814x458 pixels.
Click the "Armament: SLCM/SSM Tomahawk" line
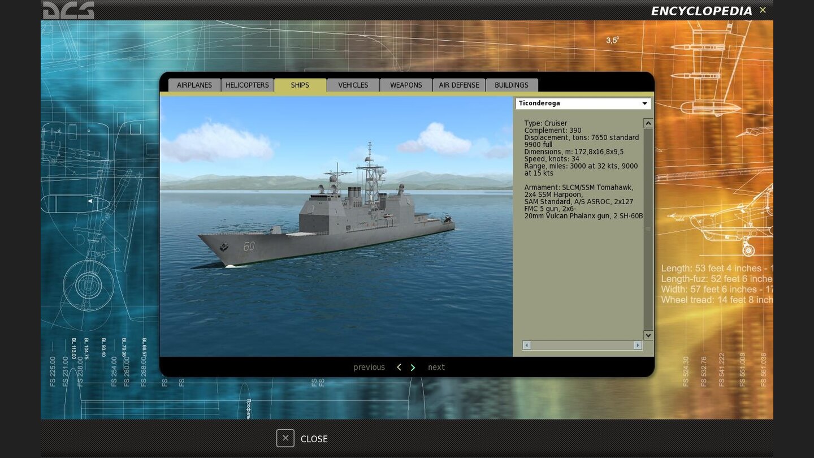click(x=579, y=187)
